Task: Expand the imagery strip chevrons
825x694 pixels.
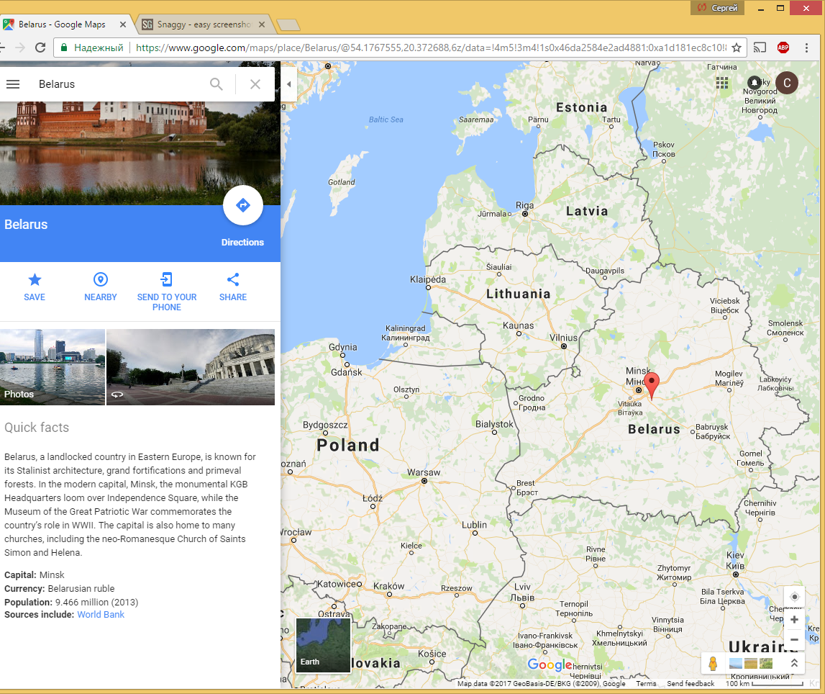Action: tap(794, 663)
